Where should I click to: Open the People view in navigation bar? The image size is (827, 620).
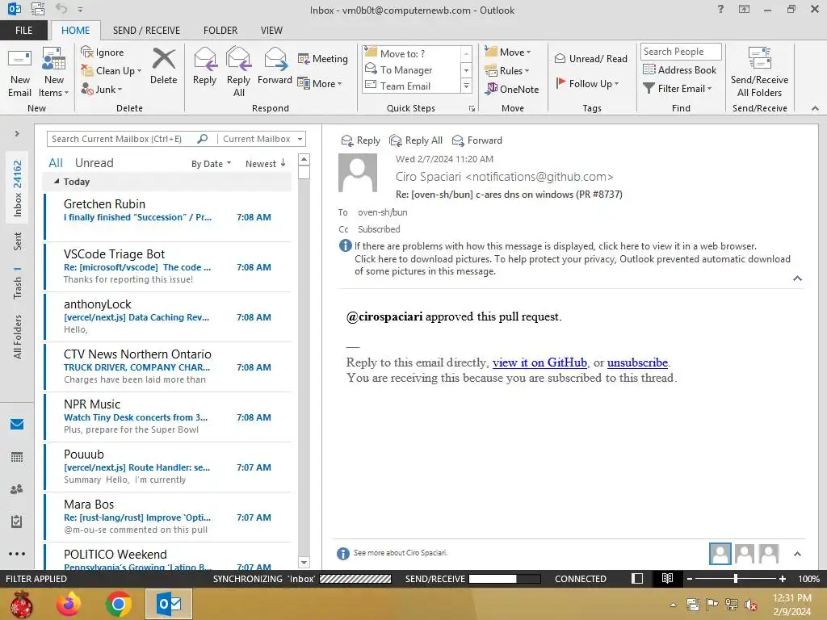coord(17,489)
